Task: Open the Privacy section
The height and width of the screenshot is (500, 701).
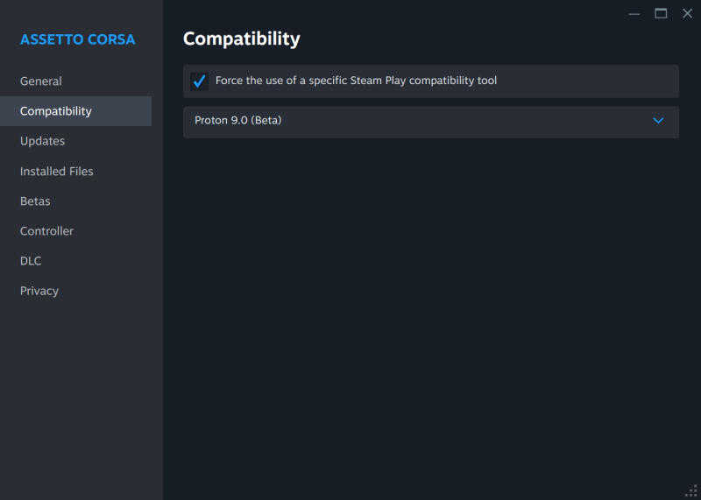Action: click(x=39, y=291)
